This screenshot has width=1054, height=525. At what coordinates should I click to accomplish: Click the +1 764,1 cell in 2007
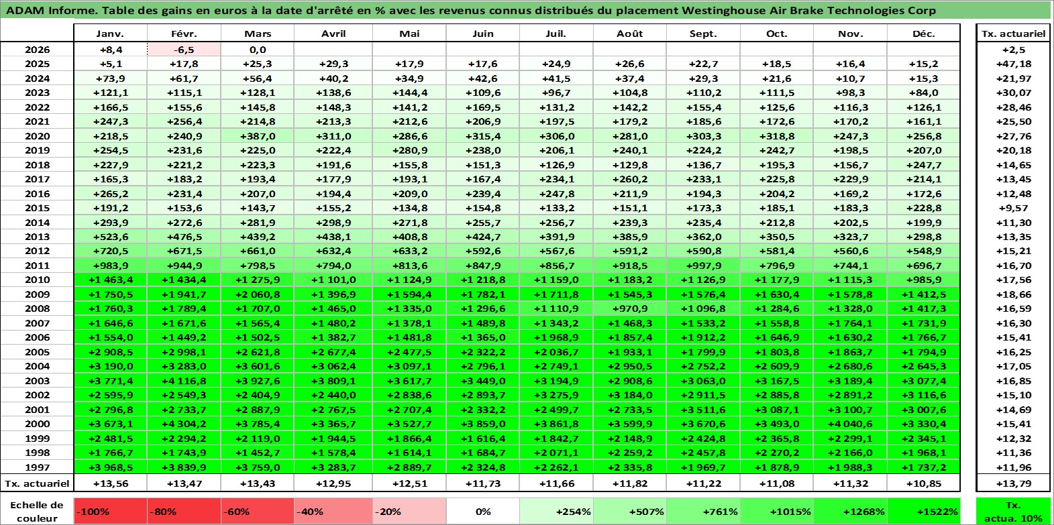(x=850, y=323)
